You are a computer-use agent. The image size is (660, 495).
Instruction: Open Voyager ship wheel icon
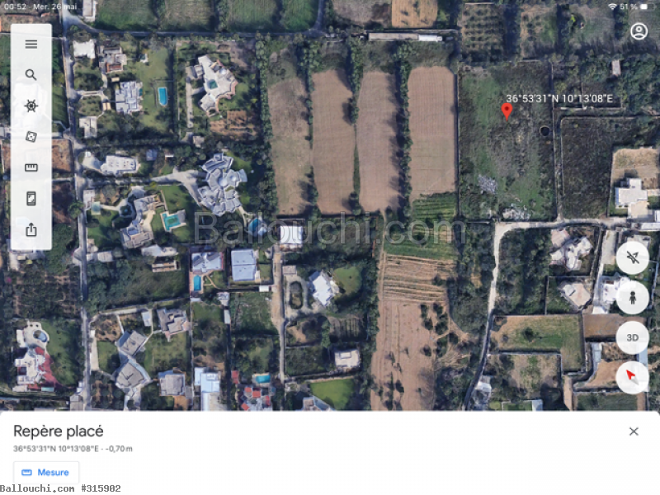(31, 106)
